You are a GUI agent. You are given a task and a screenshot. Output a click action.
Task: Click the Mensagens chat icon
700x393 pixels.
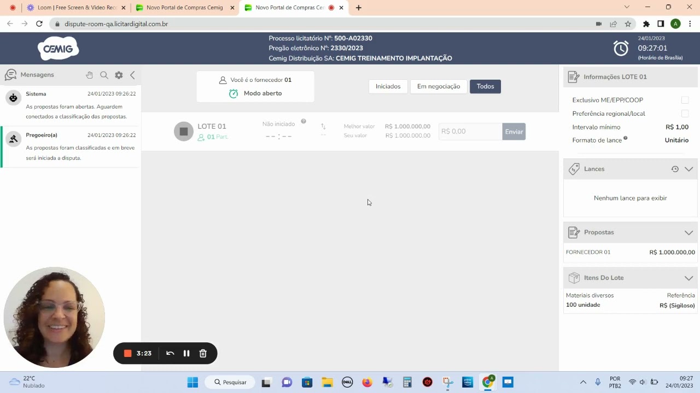pos(10,75)
